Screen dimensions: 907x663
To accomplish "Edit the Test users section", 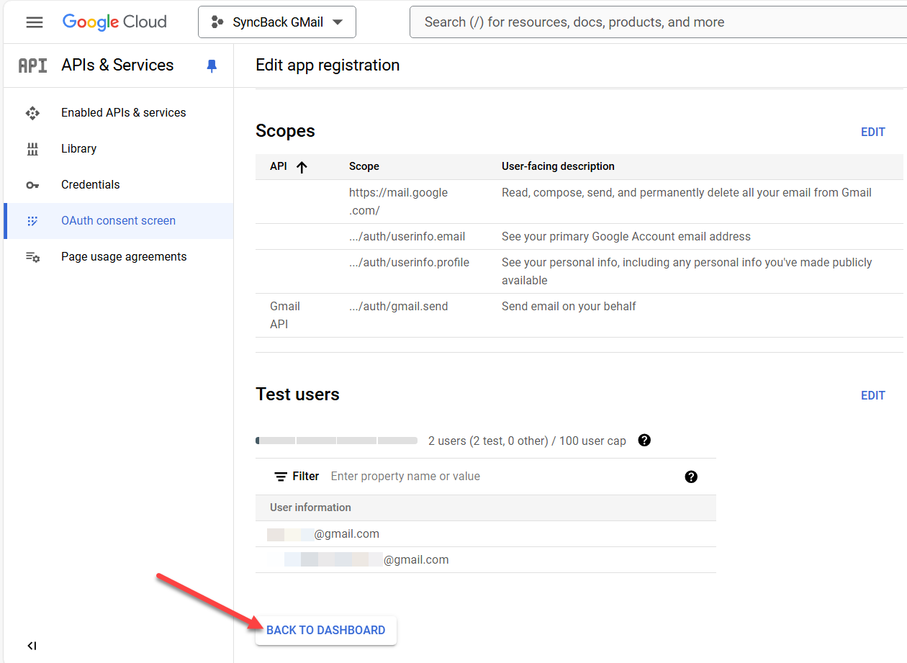I will [x=873, y=395].
